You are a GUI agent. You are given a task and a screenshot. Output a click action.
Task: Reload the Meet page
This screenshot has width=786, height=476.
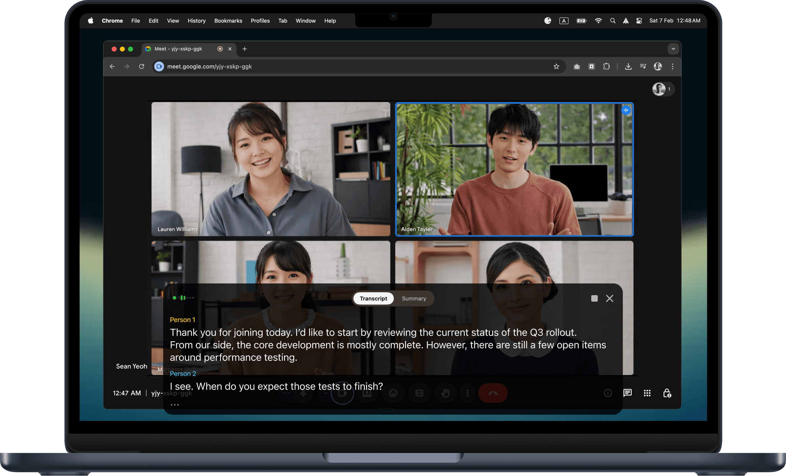[142, 67]
